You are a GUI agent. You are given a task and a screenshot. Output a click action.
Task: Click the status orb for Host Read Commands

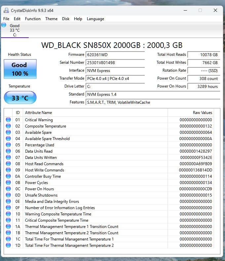(x=8, y=164)
